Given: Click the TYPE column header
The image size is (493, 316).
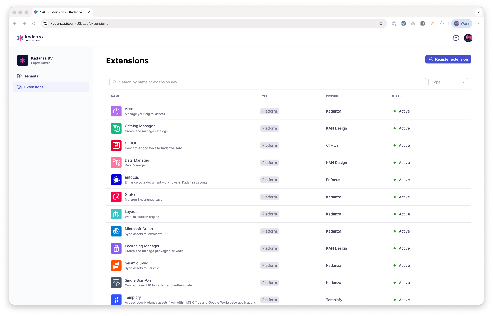Looking at the screenshot, I should point(264,96).
